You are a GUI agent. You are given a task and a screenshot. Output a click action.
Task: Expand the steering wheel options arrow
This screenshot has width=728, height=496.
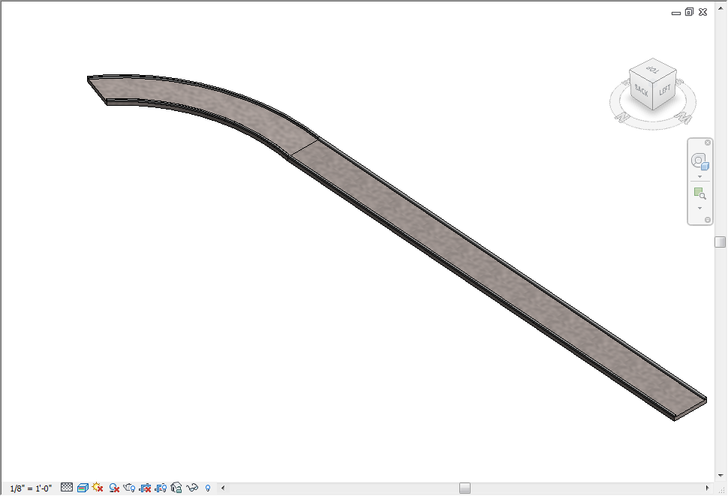pos(700,176)
